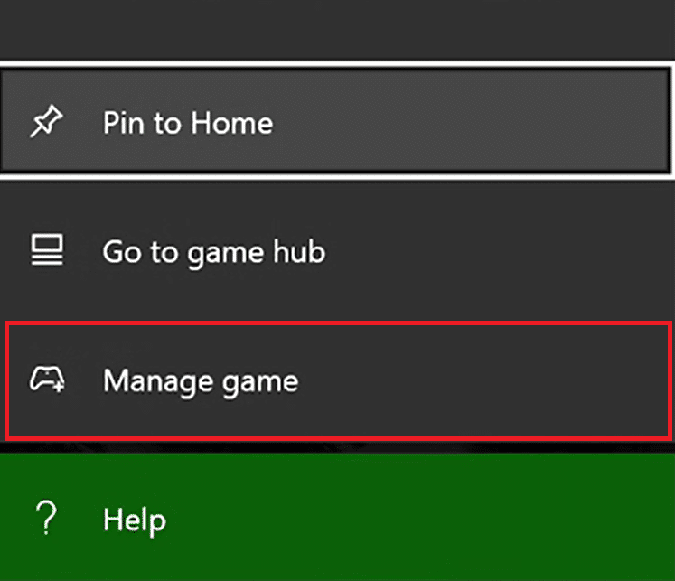Click the "Help" text label
Image resolution: width=675 pixels, height=581 pixels.
pyautogui.click(x=135, y=520)
